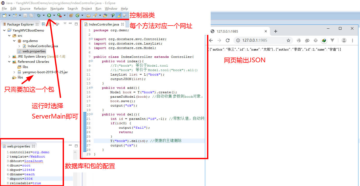Click the new project wizard toolbar icon

(15, 15)
